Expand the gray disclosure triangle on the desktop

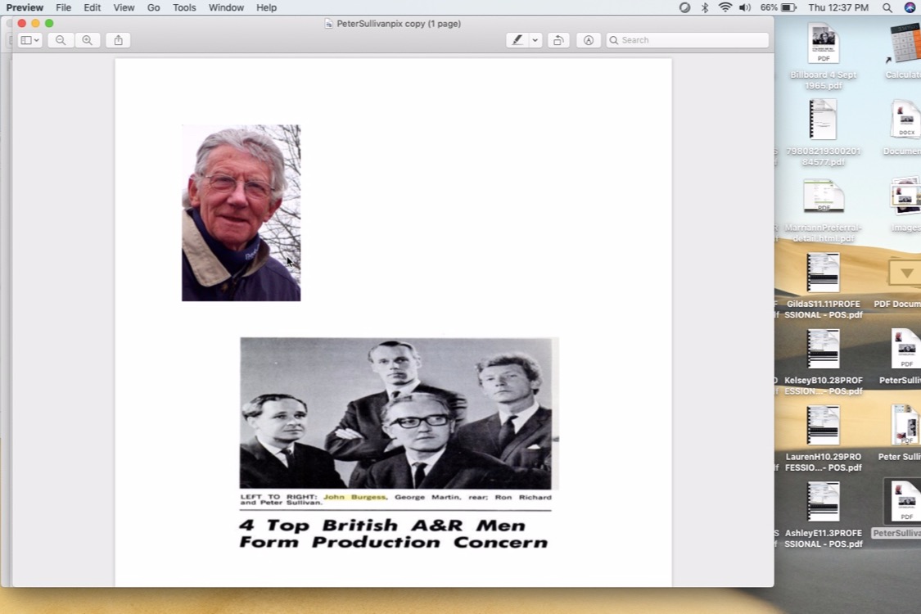click(x=904, y=273)
